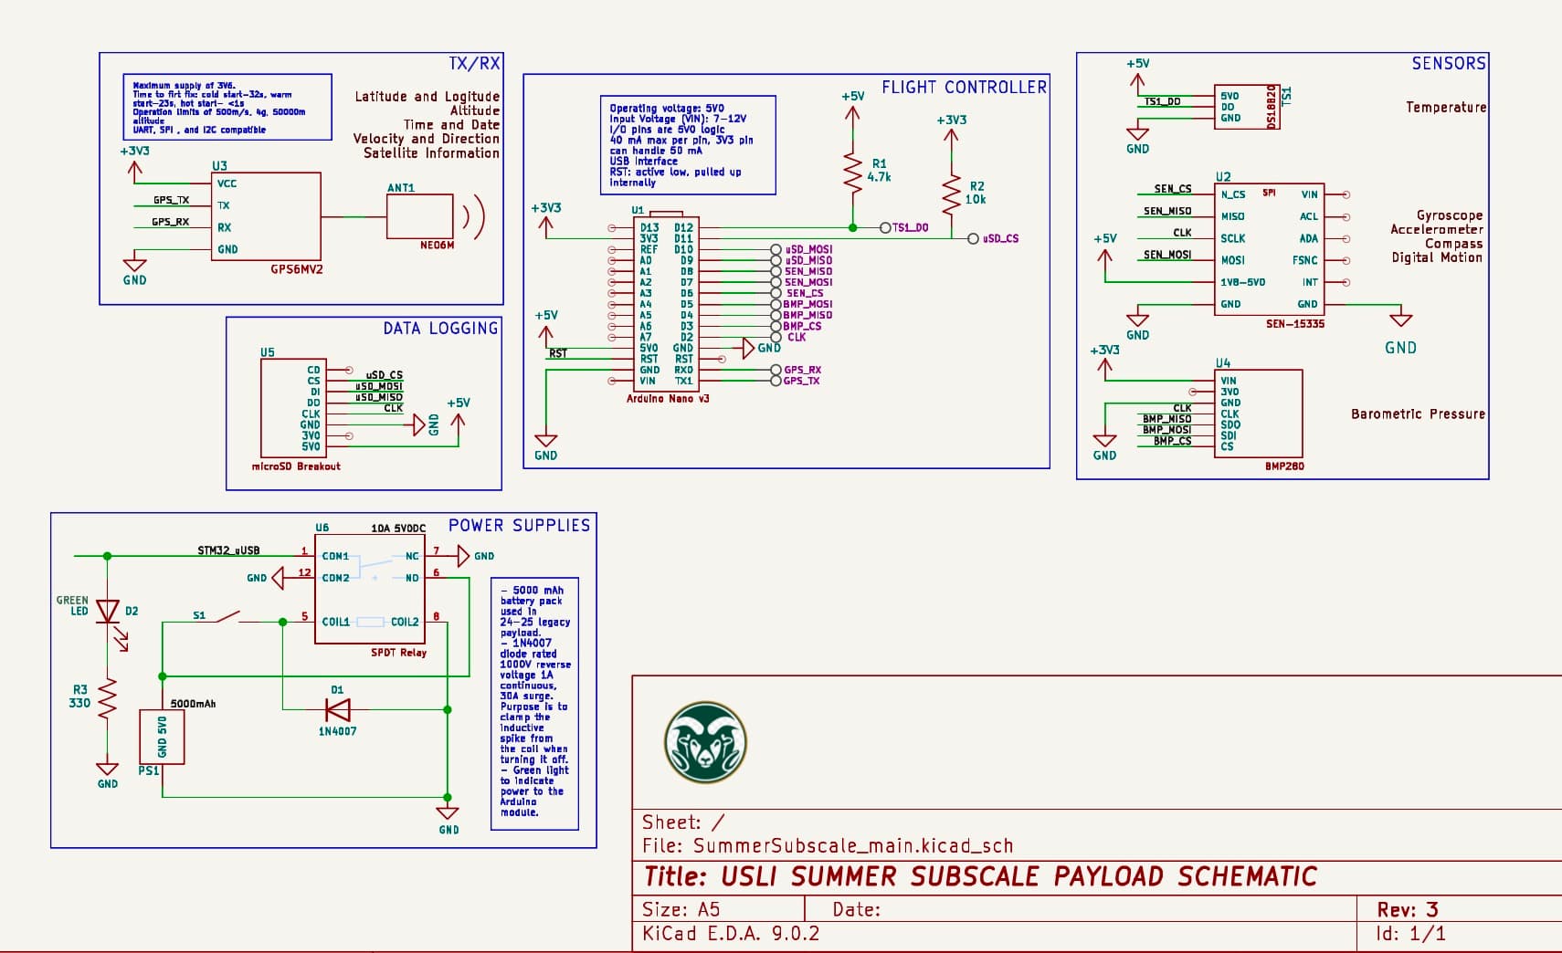1562x953 pixels.
Task: Select the PS1 5000mAh battery symbol
Action: [162, 737]
